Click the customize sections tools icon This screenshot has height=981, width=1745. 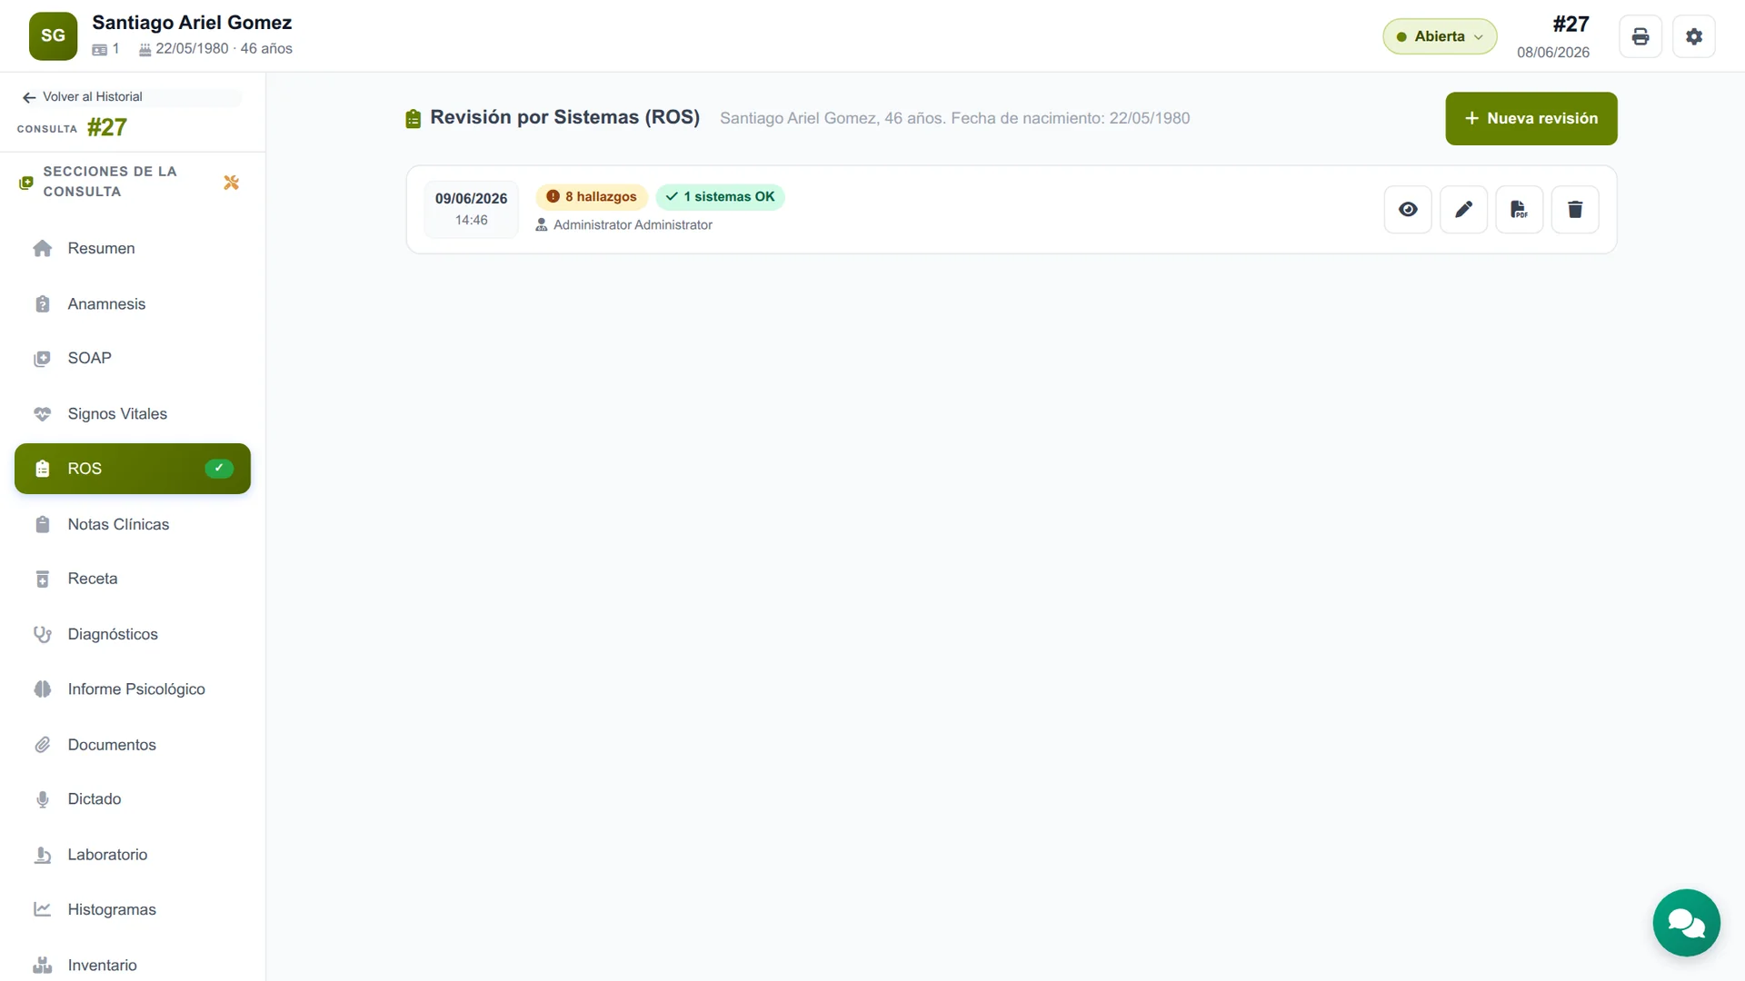(x=231, y=183)
